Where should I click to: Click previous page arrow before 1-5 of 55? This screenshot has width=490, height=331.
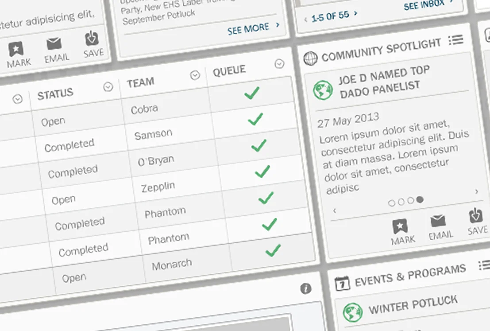[x=305, y=19]
